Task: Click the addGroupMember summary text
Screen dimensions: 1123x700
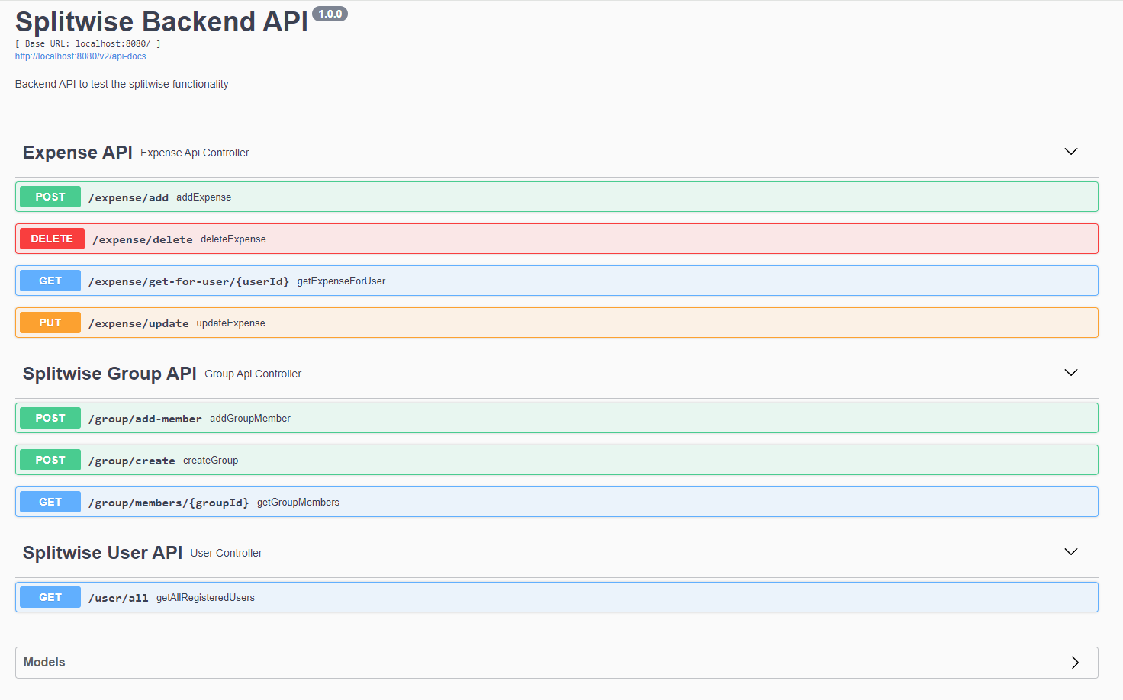Action: tap(250, 419)
